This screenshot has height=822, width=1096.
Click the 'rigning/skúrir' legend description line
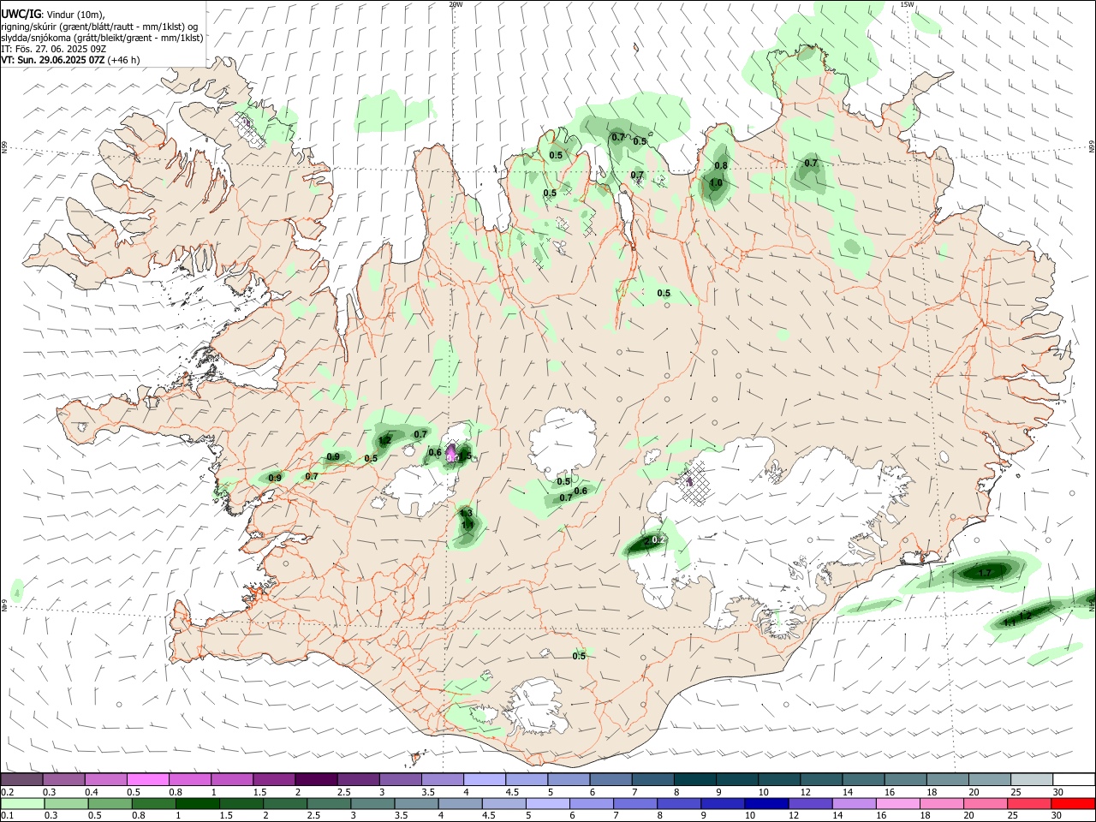tap(99, 27)
